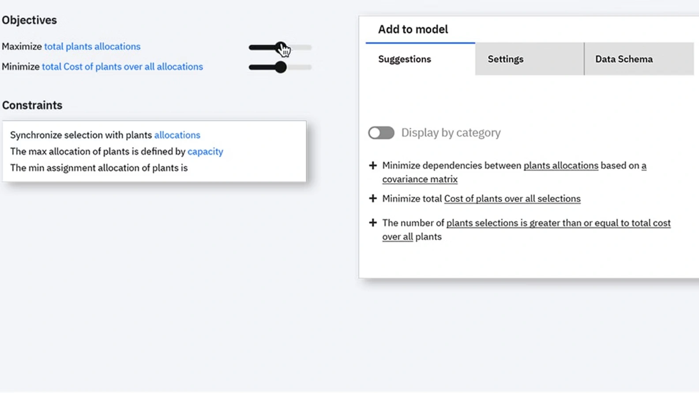Screen dimensions: 699x393
Task: Click the total Cost of plants over all allocations link
Action: coord(122,67)
